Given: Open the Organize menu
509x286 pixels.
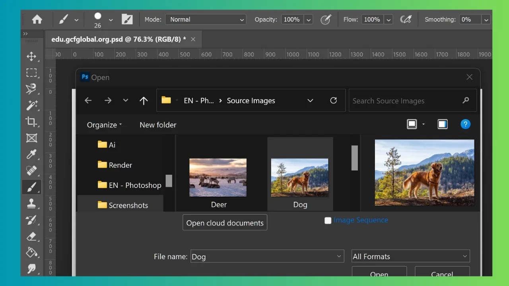Looking at the screenshot, I should (x=104, y=125).
